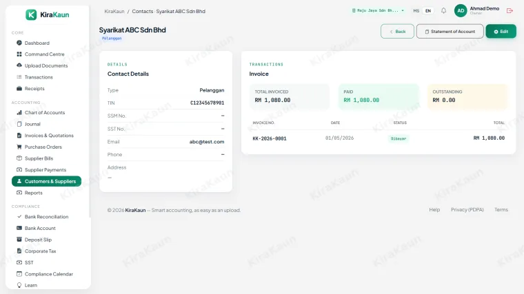The width and height of the screenshot is (524, 294).
Task: Click the logout icon beside Ahmad Demo
Action: [510, 11]
